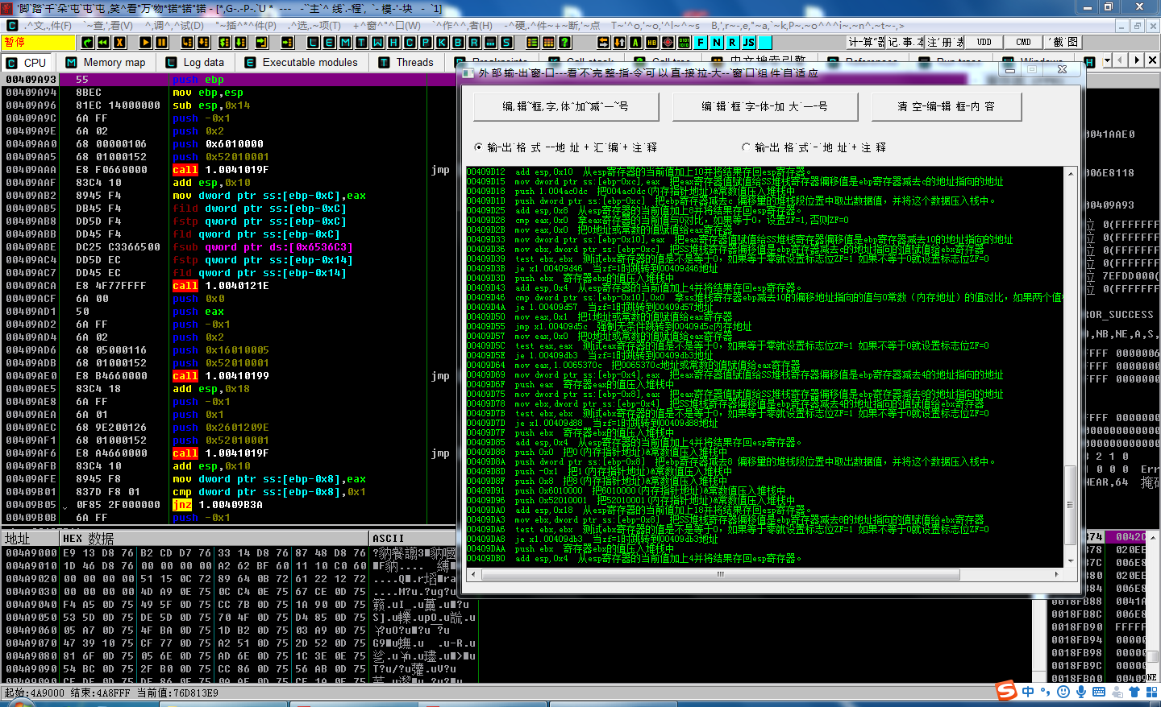Click the clear edit box content button

(947, 106)
